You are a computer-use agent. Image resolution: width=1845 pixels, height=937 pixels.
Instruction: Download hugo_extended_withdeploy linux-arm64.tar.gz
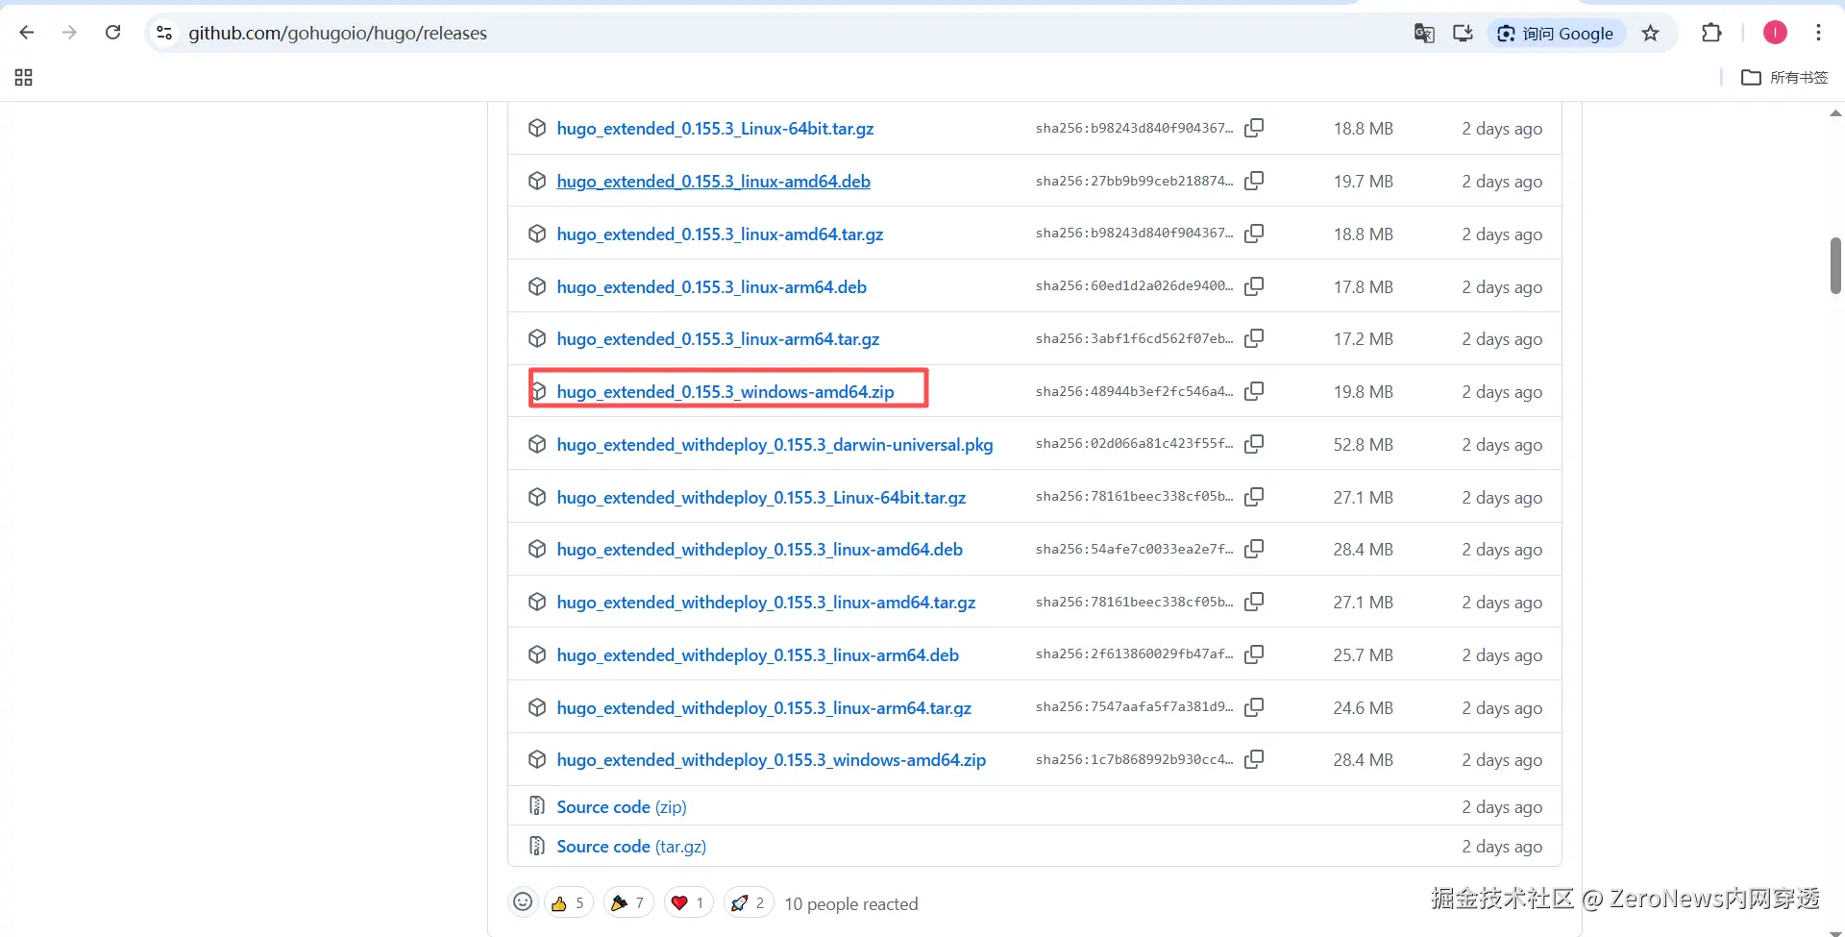click(764, 708)
